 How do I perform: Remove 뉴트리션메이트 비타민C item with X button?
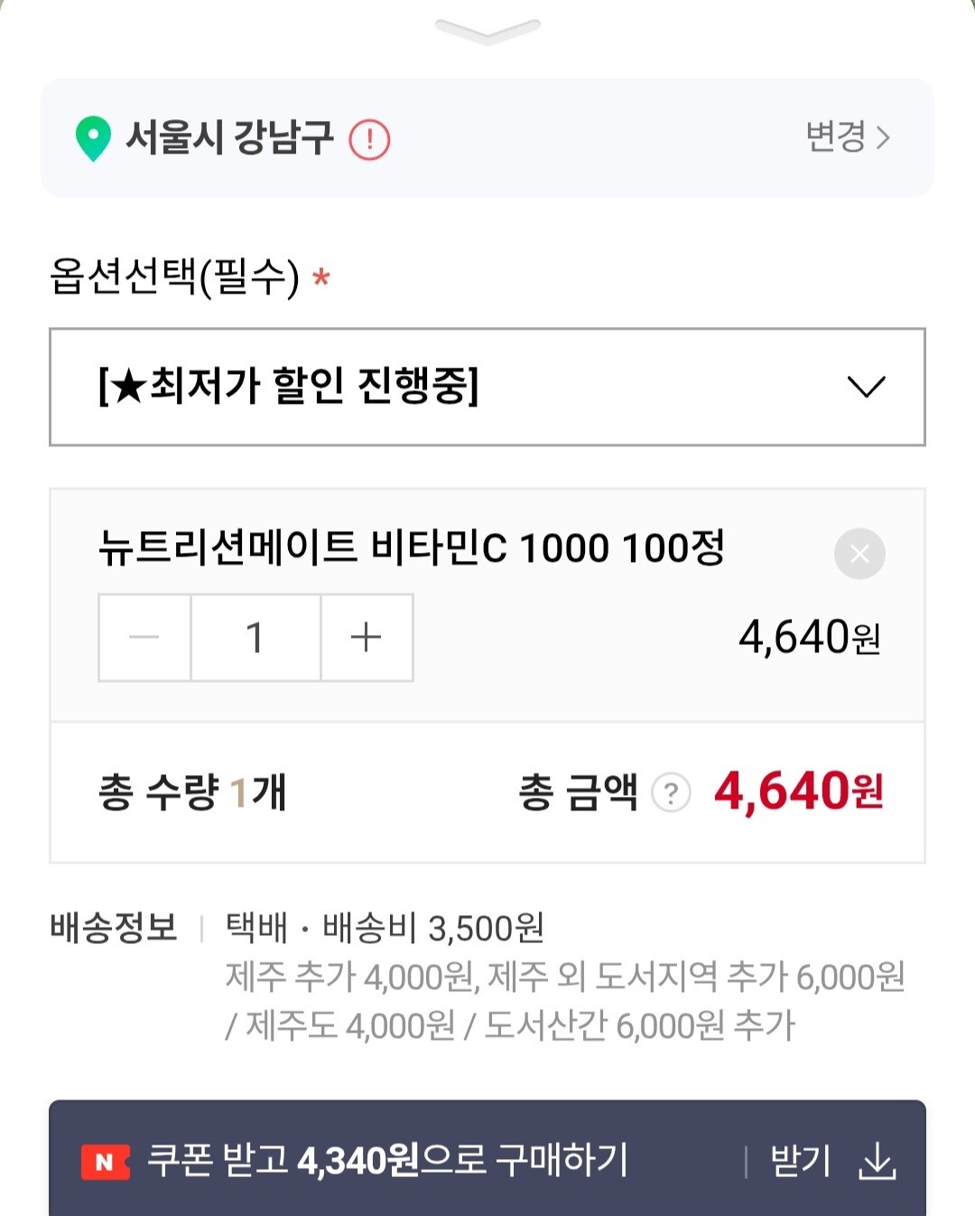click(x=859, y=553)
